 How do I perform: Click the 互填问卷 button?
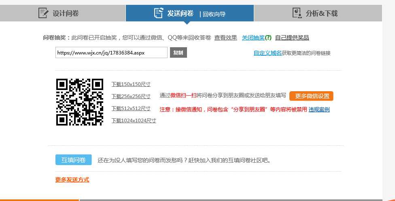pyautogui.click(x=74, y=160)
